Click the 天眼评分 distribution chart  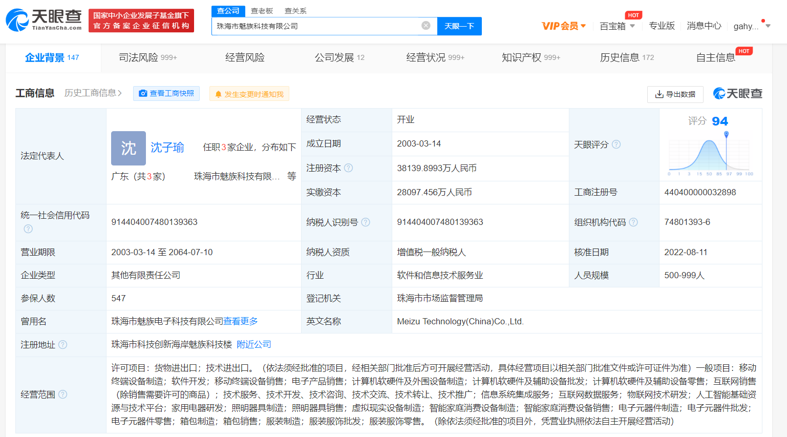click(710, 154)
